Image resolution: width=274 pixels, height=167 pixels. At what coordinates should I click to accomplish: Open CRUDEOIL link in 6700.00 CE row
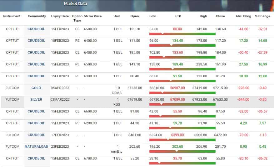tap(36, 158)
